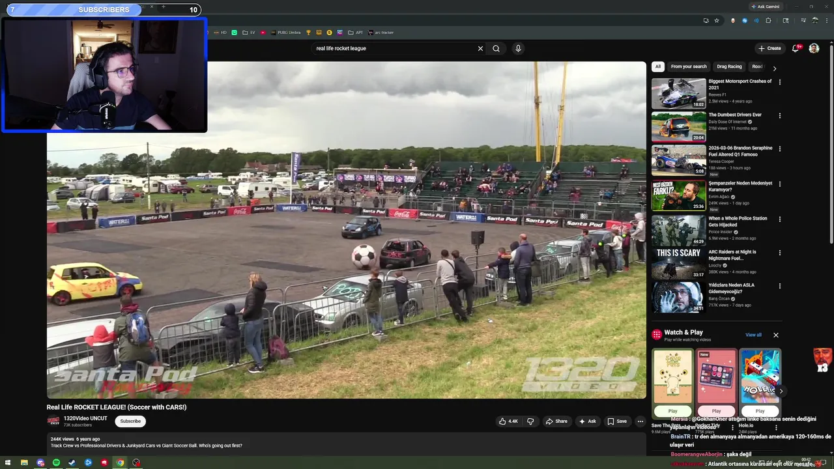Play the Perfect Tidy game

tap(716, 411)
